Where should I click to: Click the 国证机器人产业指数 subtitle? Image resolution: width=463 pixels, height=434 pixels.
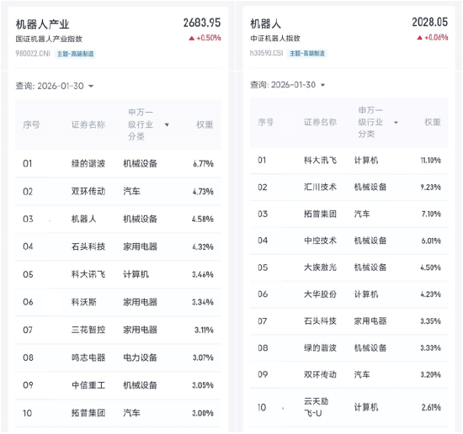[49, 39]
